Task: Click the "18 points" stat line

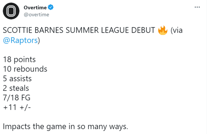Action: pyautogui.click(x=19, y=60)
